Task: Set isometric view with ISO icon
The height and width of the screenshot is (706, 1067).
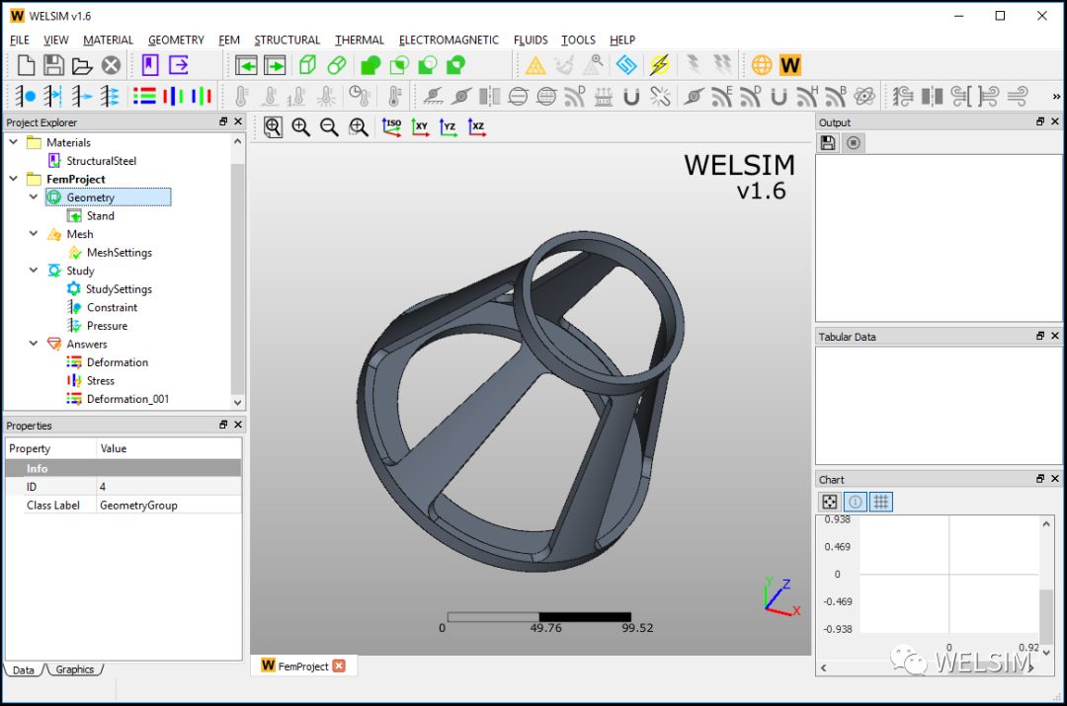Action: point(392,127)
